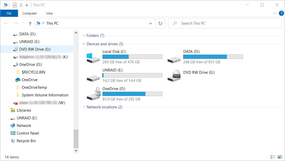Screen dimensions: 285x161
Task: Click Local Disk (C:) usage bar
Action: 132,57
